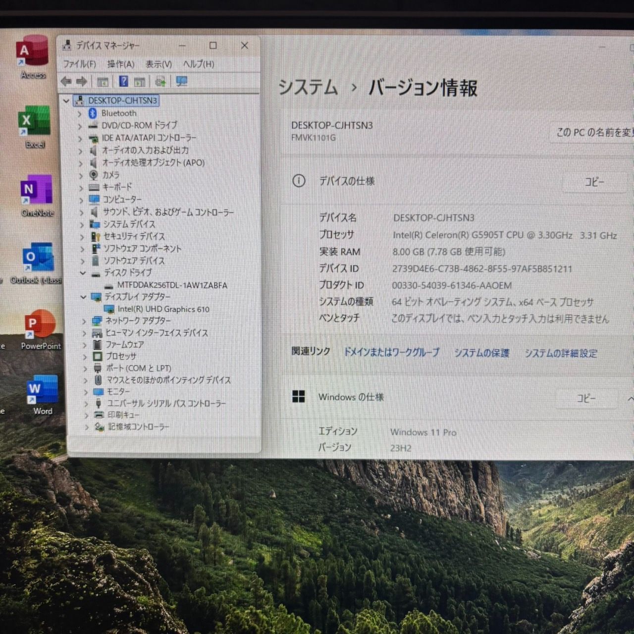The height and width of the screenshot is (634, 634).
Task: Click the Intel(R) UHD Graphics 610 adapter icon
Action: pos(109,309)
